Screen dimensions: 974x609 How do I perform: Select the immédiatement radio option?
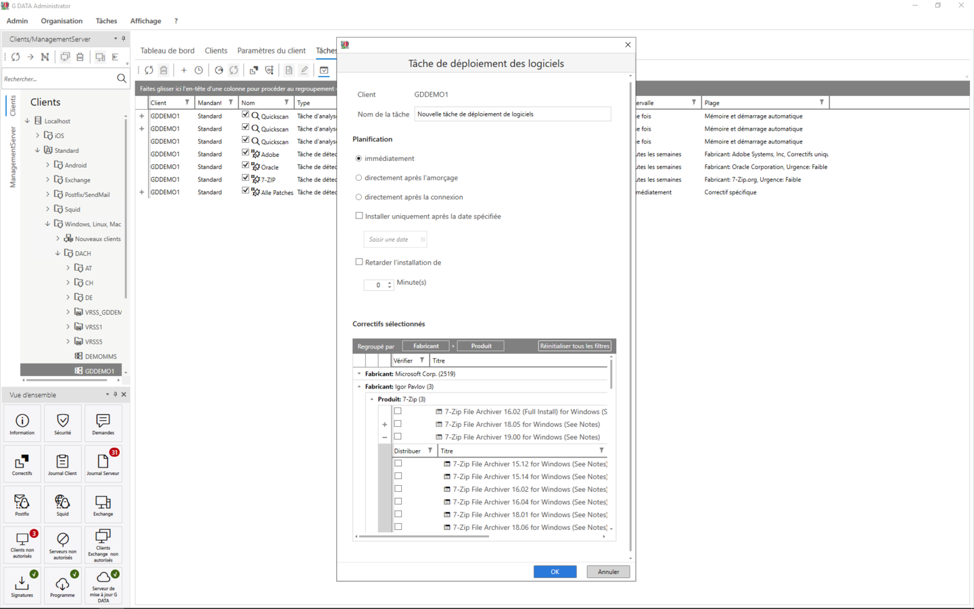coord(358,158)
